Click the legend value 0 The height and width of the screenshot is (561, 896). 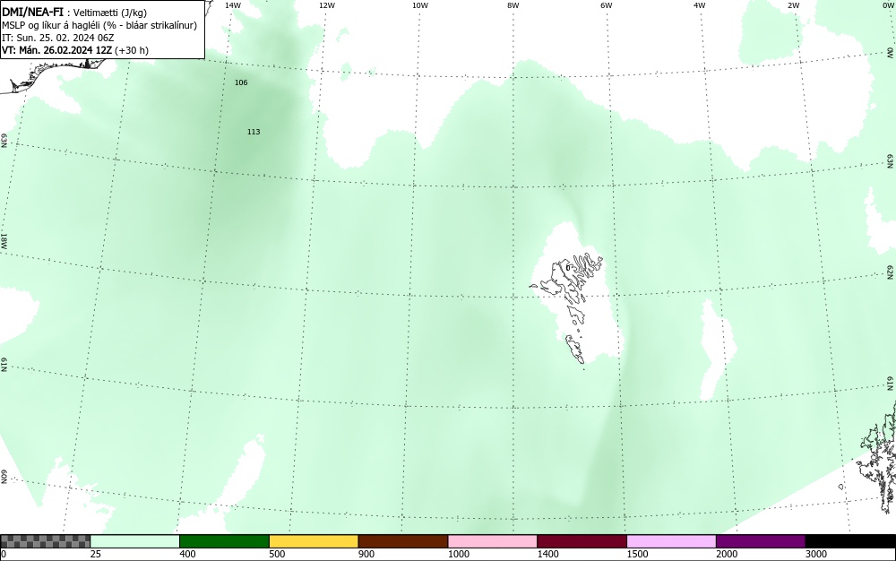pos(4,554)
